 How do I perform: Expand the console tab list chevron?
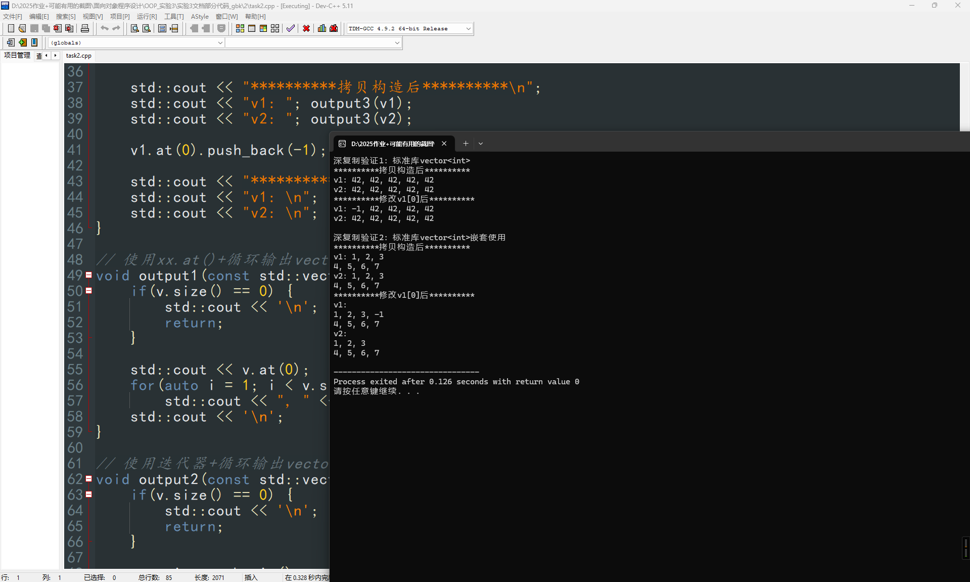481,144
